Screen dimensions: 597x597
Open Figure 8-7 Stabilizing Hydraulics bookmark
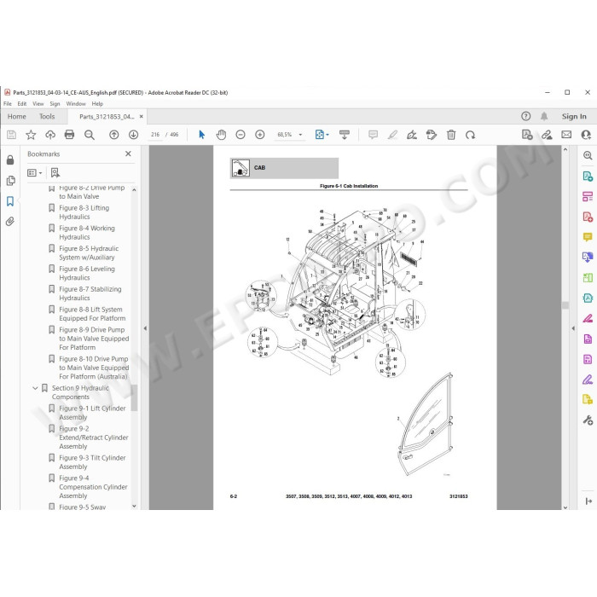(x=90, y=293)
